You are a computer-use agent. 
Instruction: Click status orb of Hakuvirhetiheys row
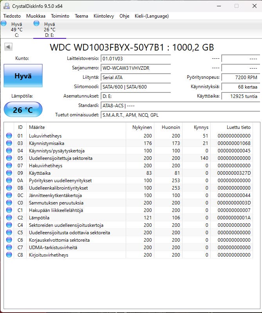tap(9, 165)
